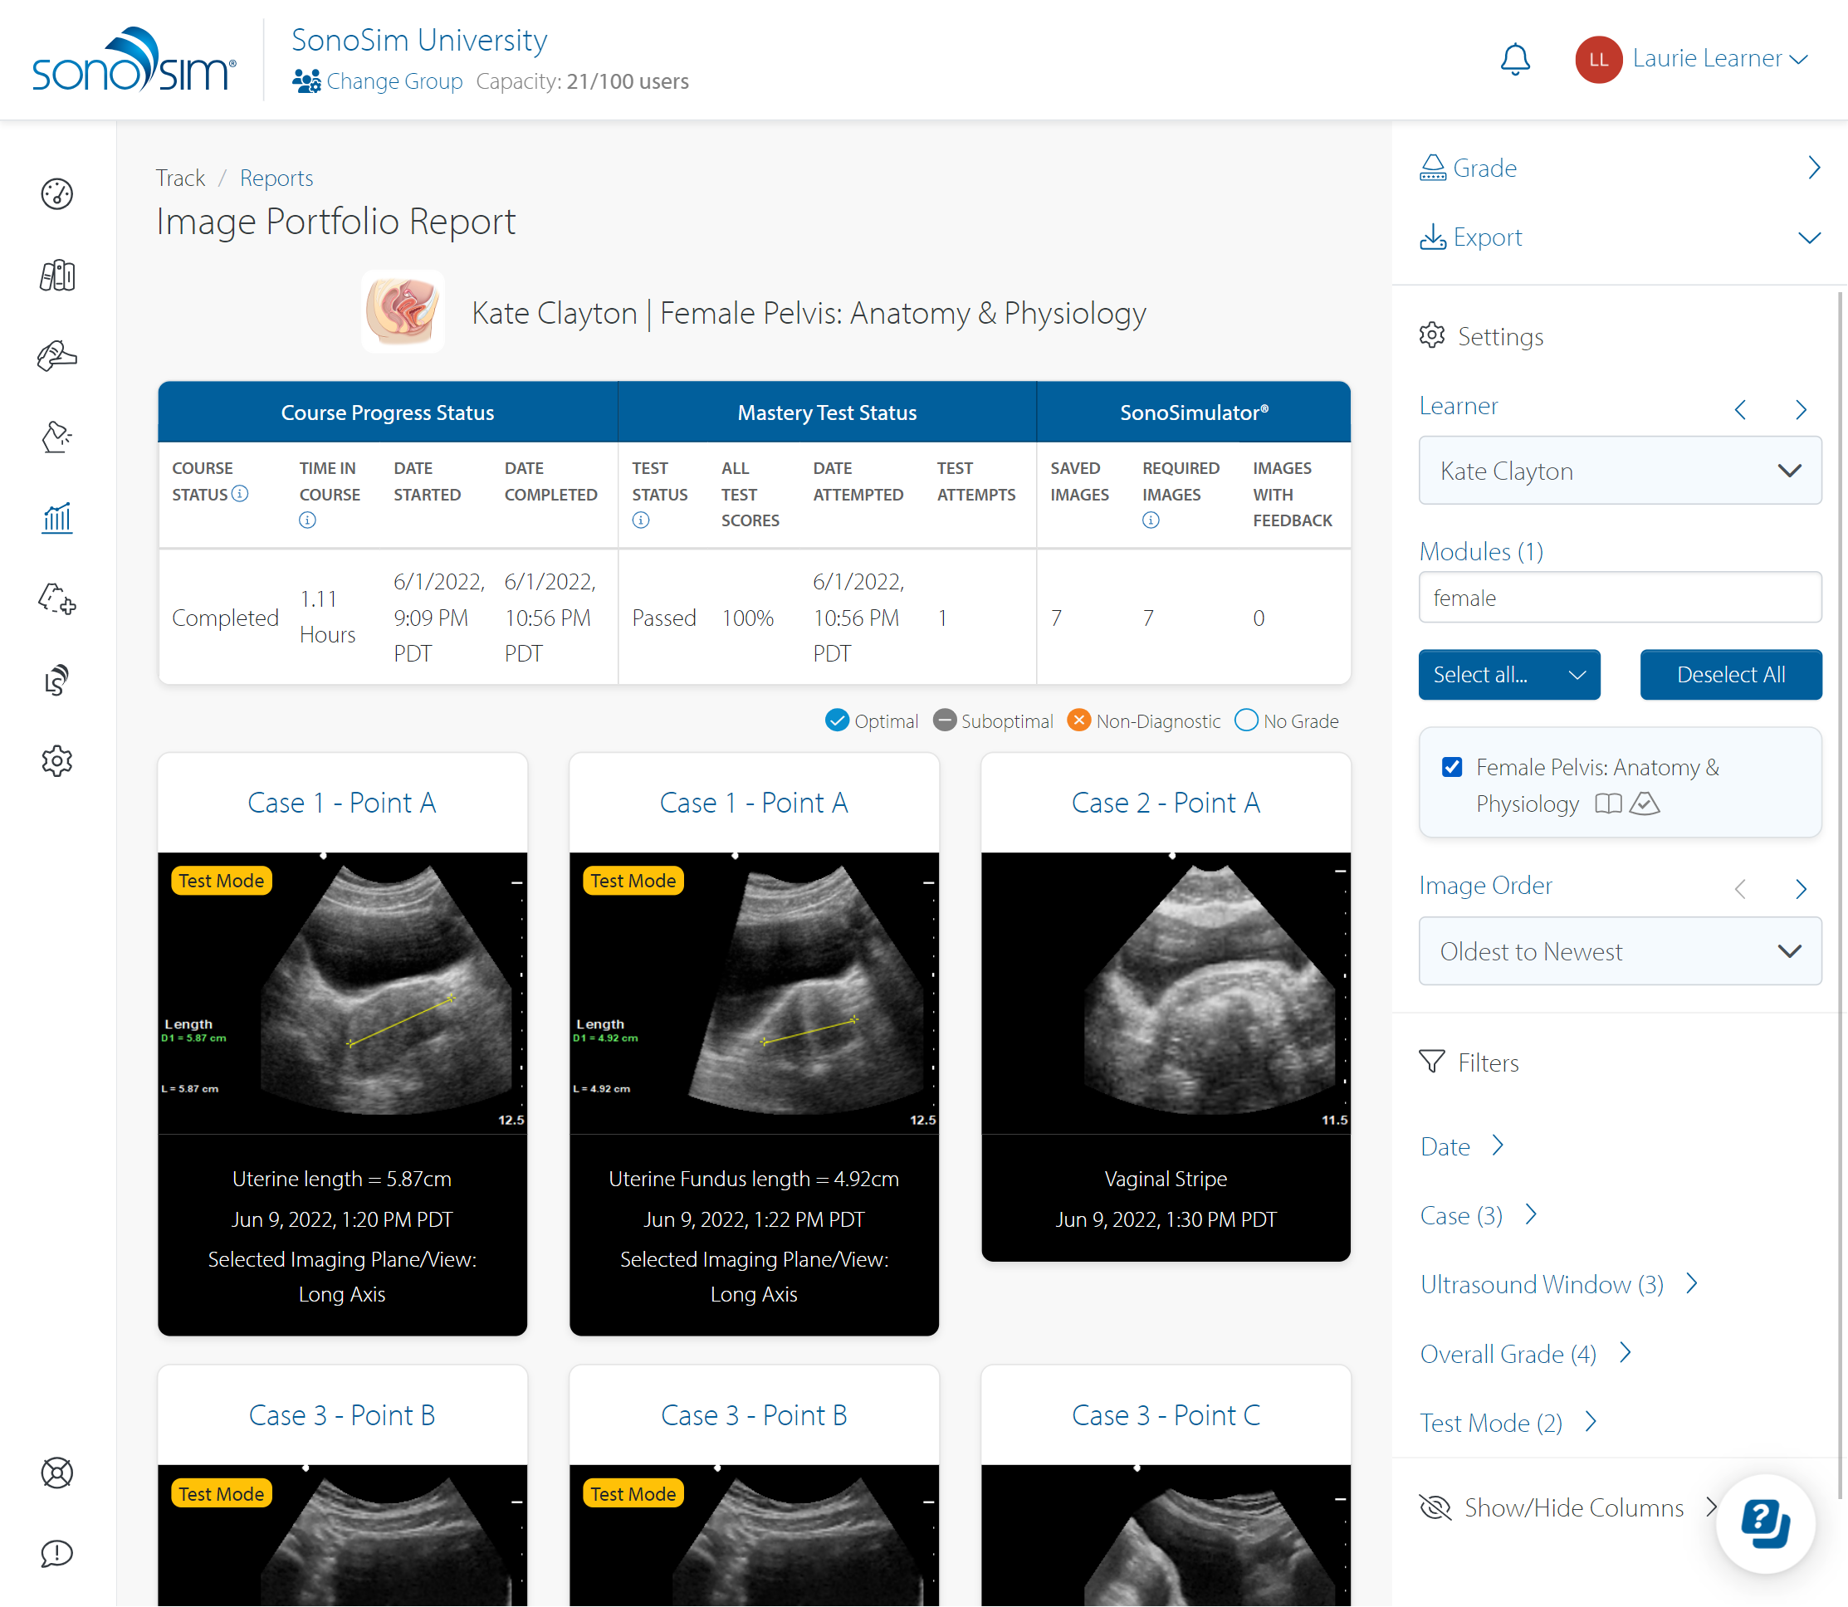
Task: Expand the Test Mode (2) filter
Action: 1508,1422
